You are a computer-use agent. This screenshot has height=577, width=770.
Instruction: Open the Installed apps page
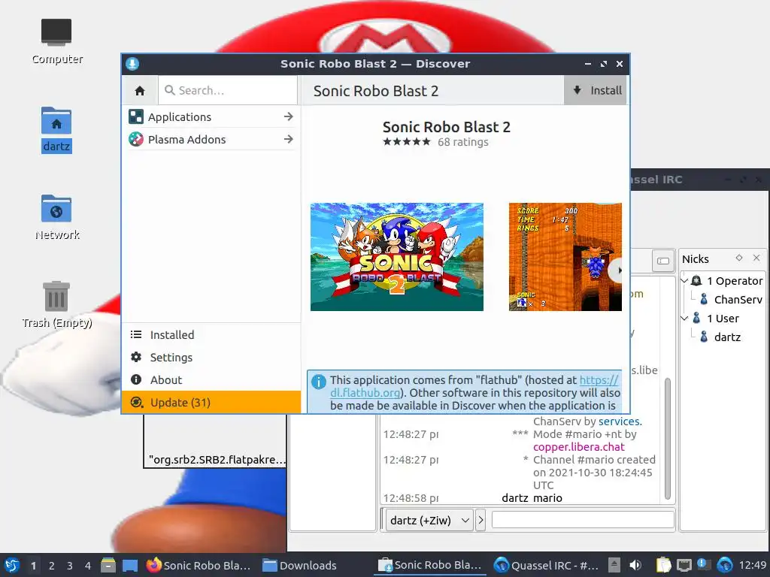coord(211,334)
